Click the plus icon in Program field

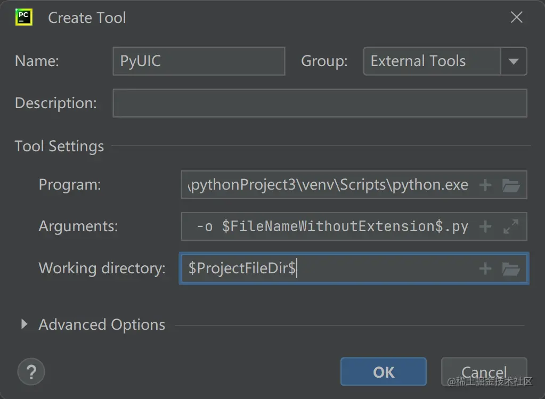click(485, 185)
